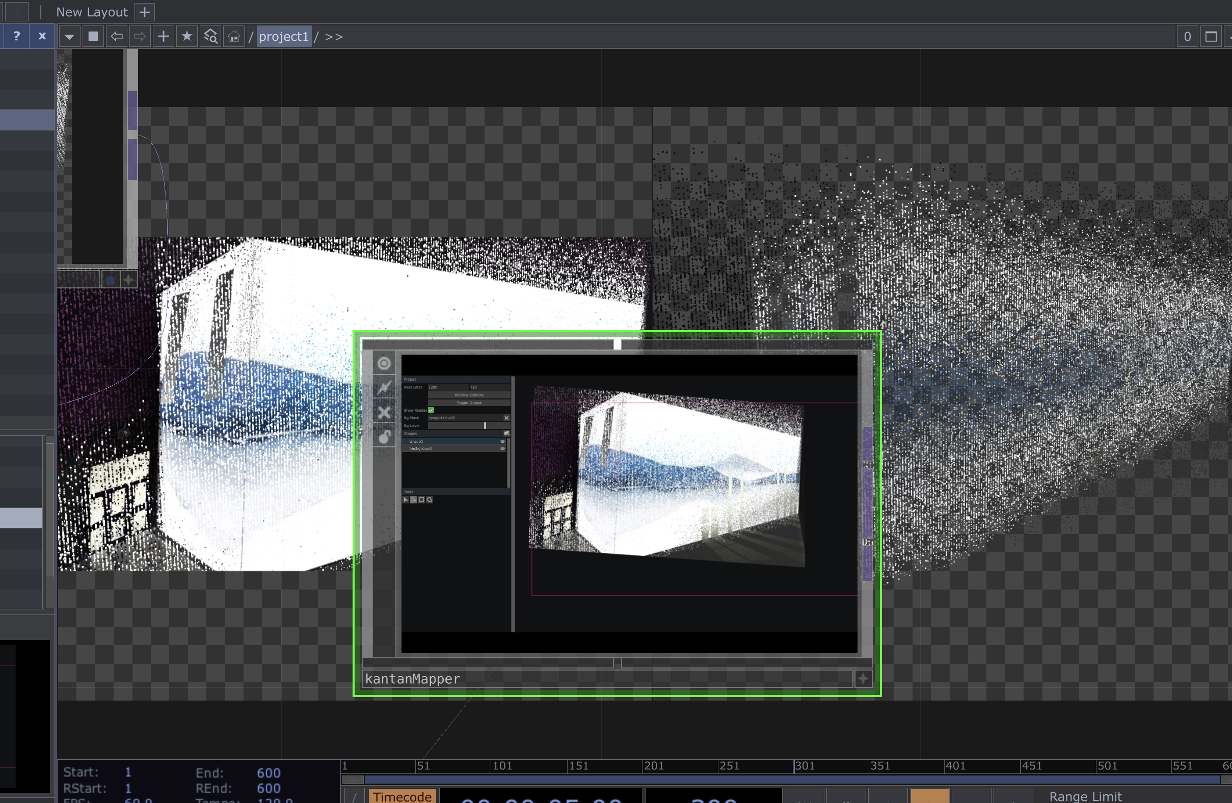Hide the Group1 shape with its eye toggle

tap(503, 442)
